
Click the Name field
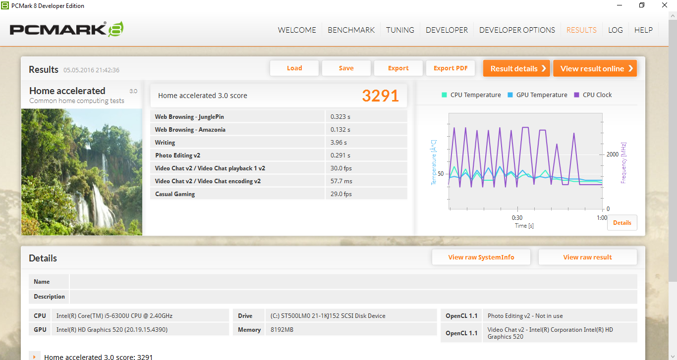click(353, 282)
